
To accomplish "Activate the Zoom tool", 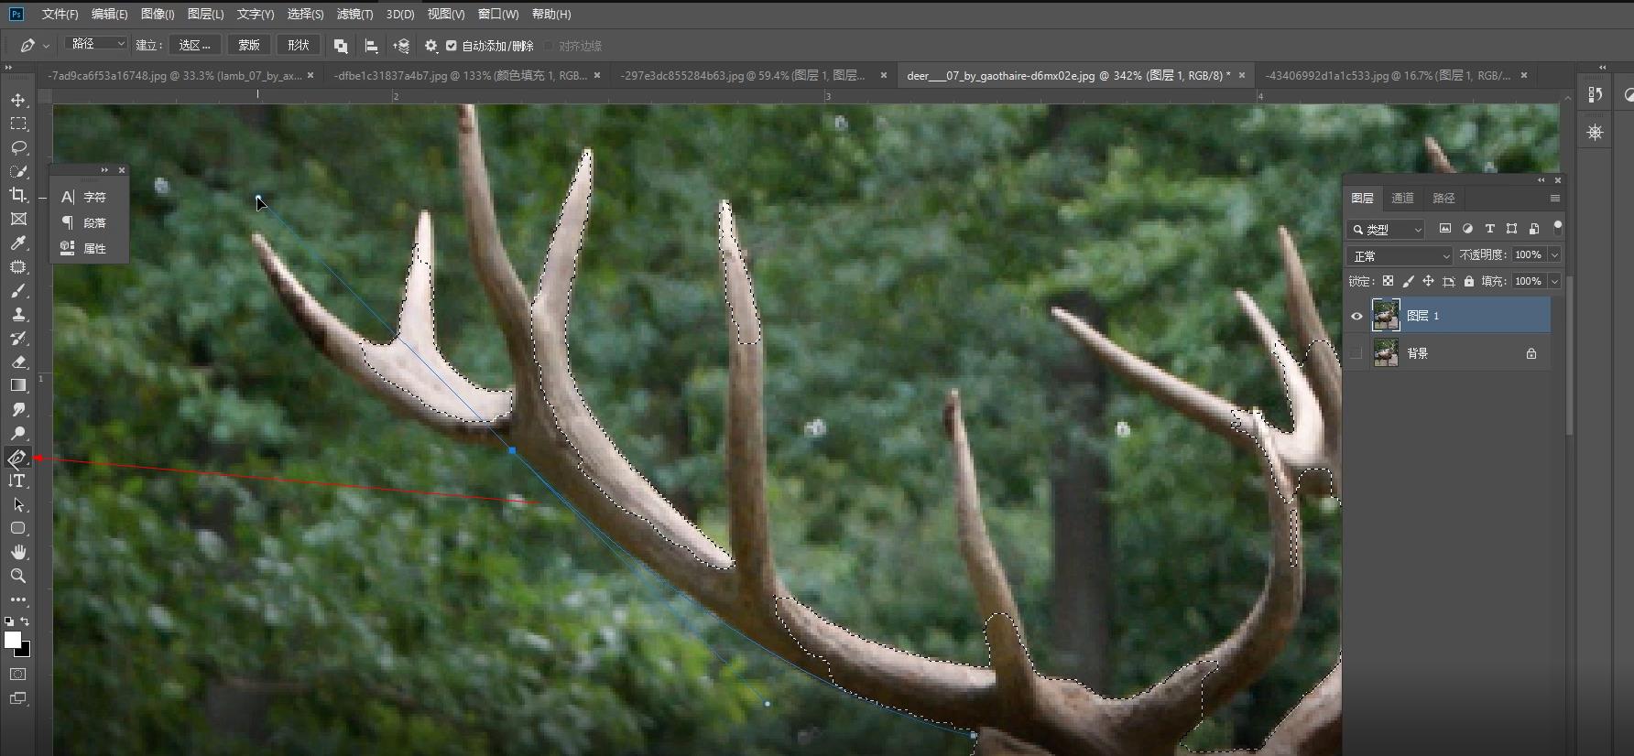I will (18, 576).
